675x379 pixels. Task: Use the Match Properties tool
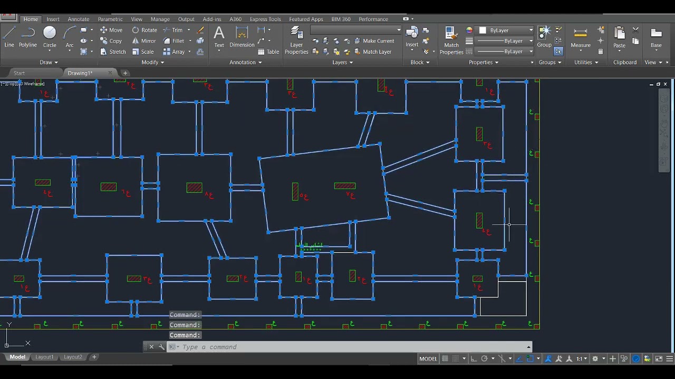[451, 41]
